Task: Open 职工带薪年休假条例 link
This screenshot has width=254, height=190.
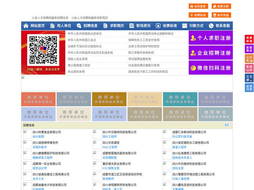Action: click(x=141, y=53)
